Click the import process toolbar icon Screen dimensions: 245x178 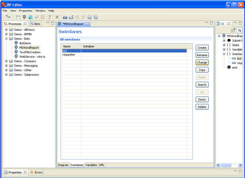click(x=65, y=17)
